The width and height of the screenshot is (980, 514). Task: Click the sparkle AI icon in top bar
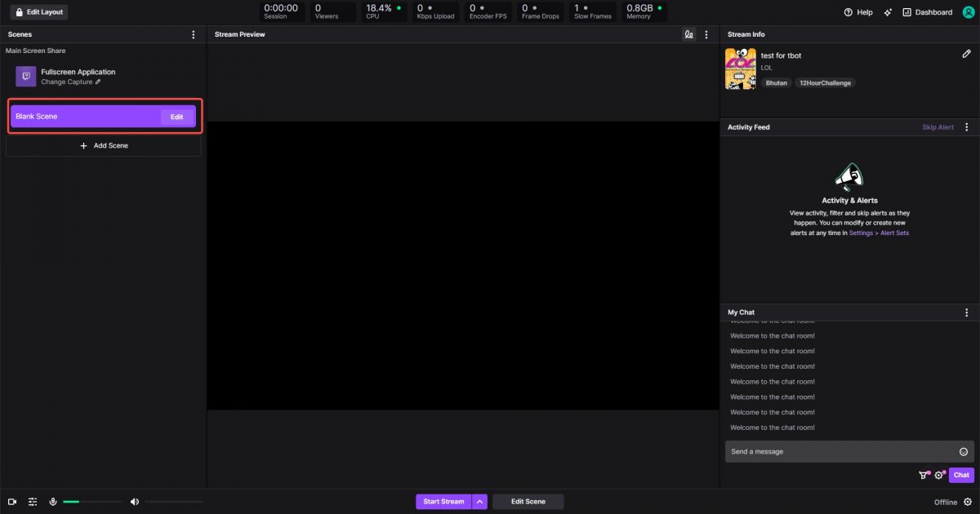888,12
